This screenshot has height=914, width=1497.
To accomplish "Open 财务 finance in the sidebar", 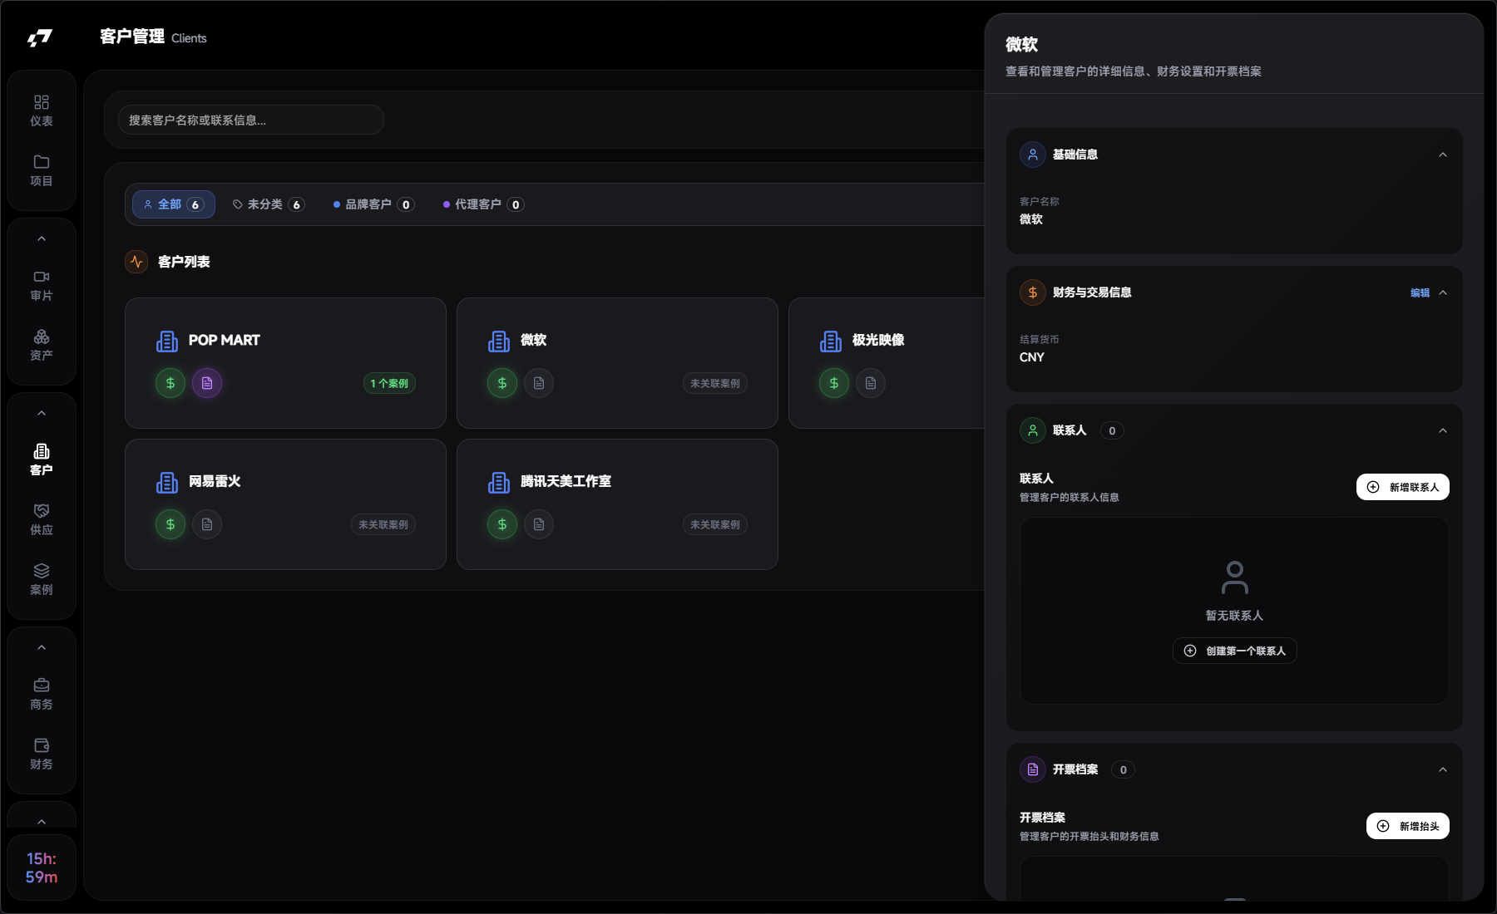I will pyautogui.click(x=42, y=754).
